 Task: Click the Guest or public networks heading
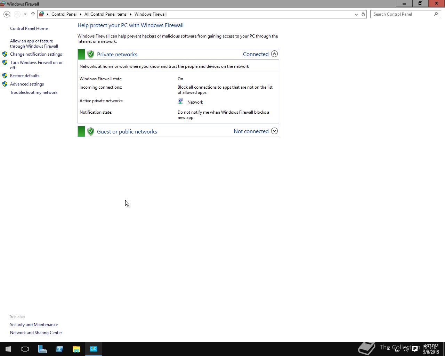pyautogui.click(x=127, y=131)
